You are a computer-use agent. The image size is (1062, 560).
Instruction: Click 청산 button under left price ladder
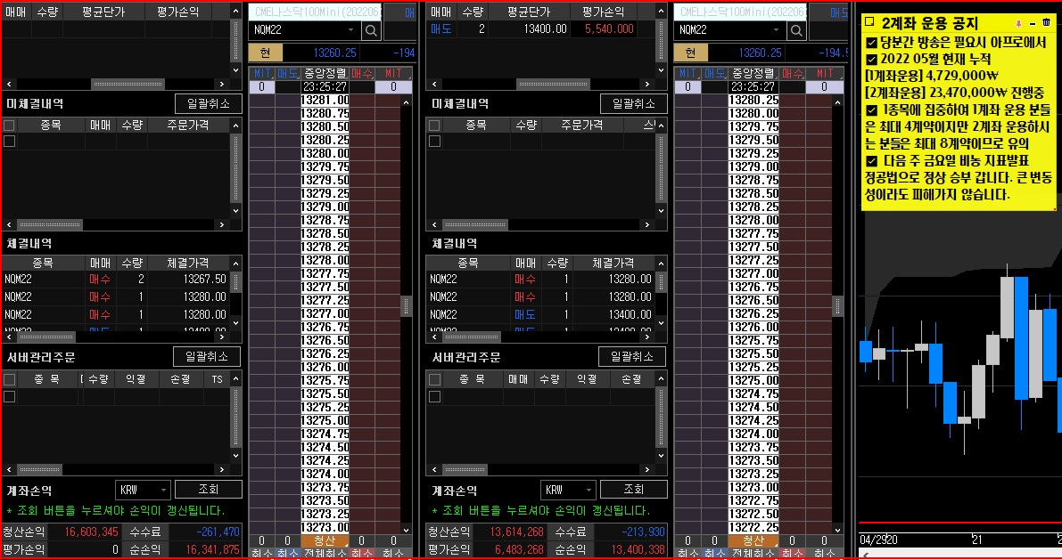pyautogui.click(x=325, y=540)
